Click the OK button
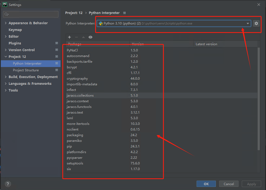The image size is (266, 190). click(206, 184)
